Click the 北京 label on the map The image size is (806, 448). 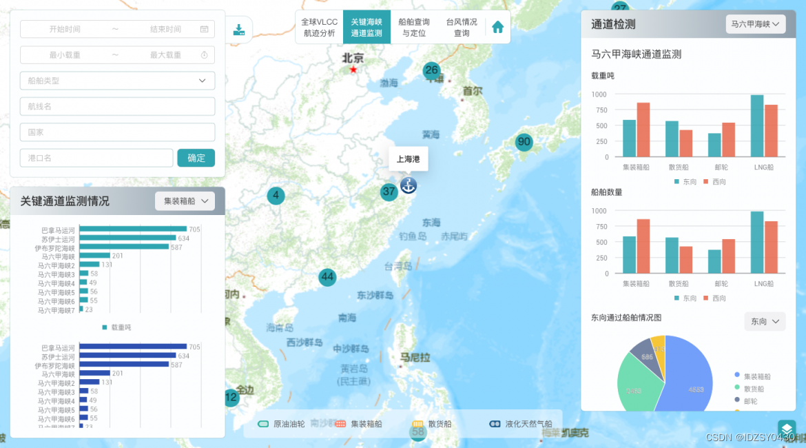click(x=353, y=58)
